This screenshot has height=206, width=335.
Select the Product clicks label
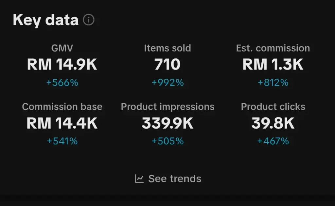tap(273, 107)
